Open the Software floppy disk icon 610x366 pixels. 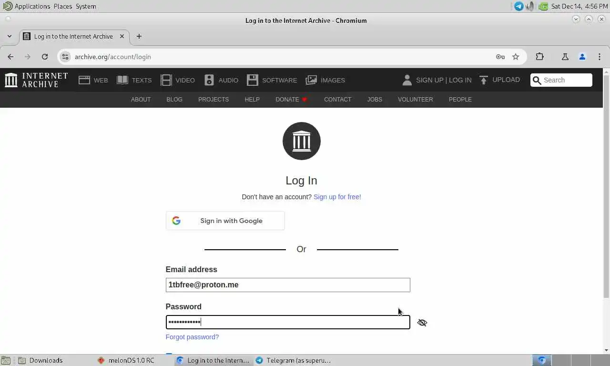252,80
